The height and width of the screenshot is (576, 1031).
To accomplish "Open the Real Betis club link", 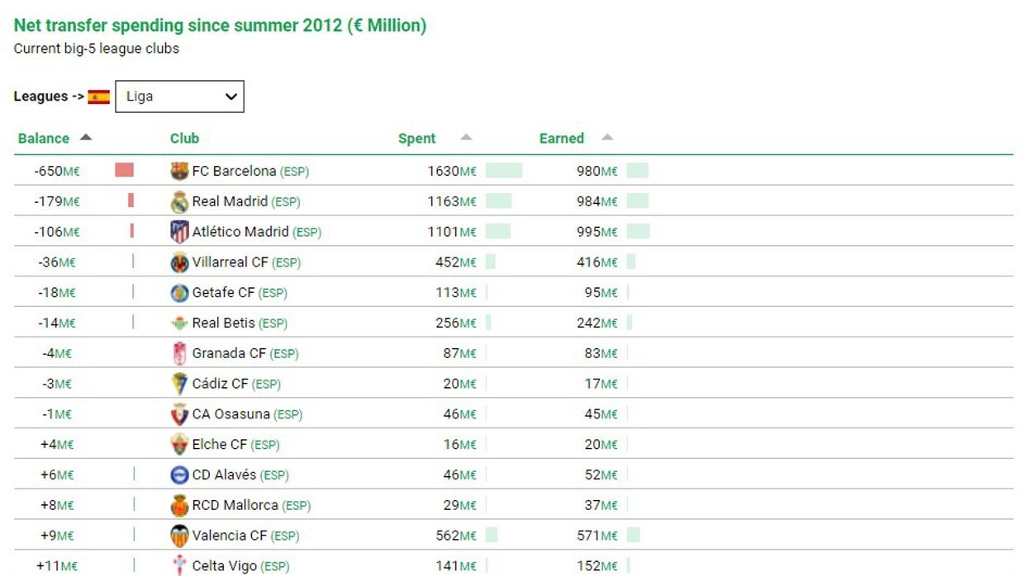I will pos(223,323).
